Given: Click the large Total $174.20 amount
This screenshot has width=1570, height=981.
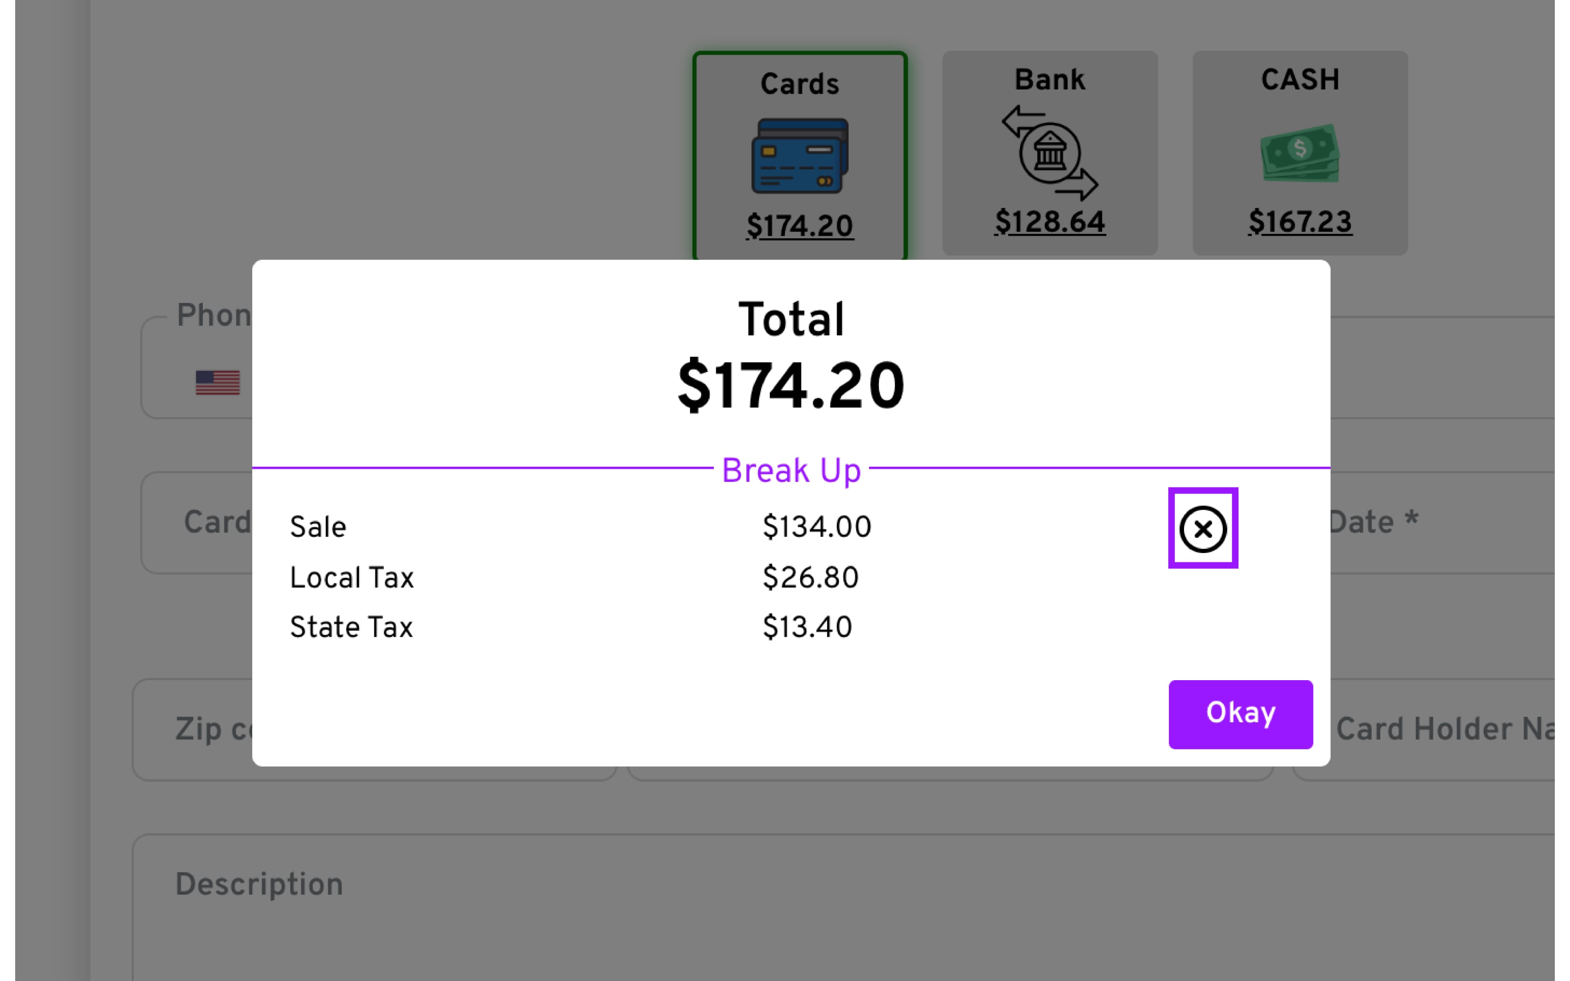Looking at the screenshot, I should 791,387.
